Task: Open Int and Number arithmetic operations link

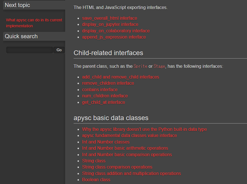Action: tap(125, 148)
